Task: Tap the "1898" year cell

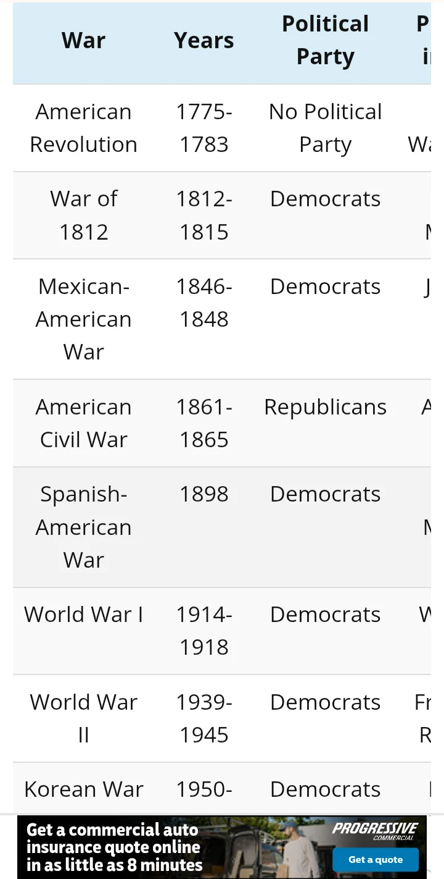Action: (204, 494)
